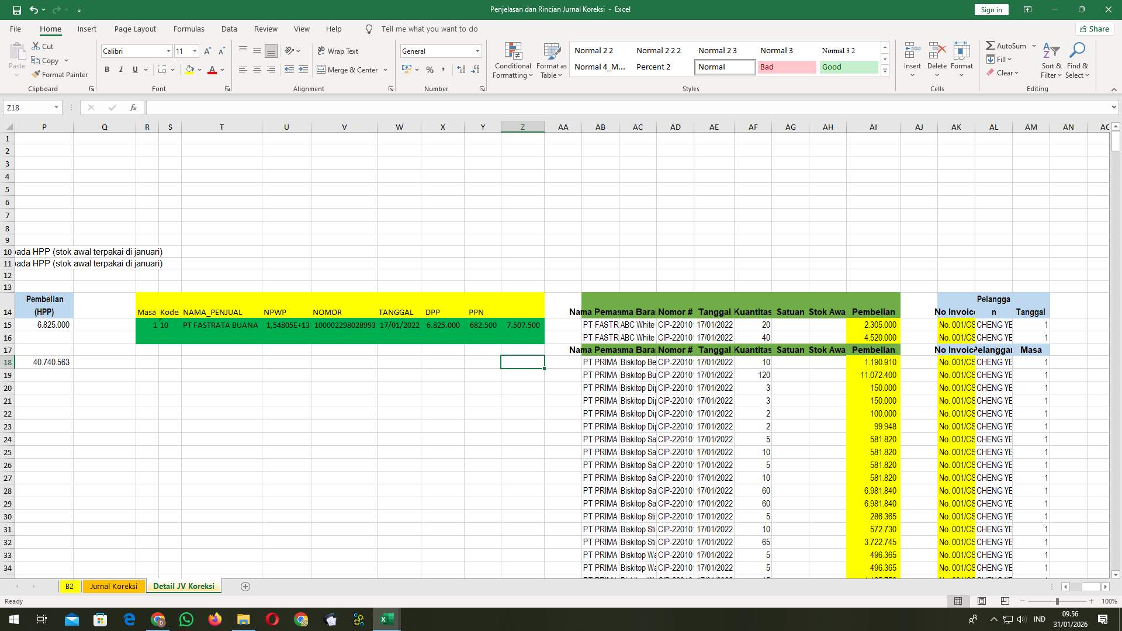
Task: Open the Fill Color dropdown arrow
Action: pos(198,70)
